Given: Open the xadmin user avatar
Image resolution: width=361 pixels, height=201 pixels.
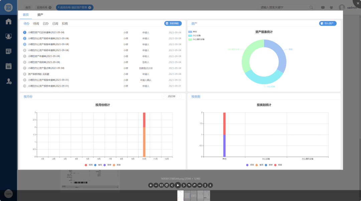Looking at the screenshot, I should click(x=342, y=7).
